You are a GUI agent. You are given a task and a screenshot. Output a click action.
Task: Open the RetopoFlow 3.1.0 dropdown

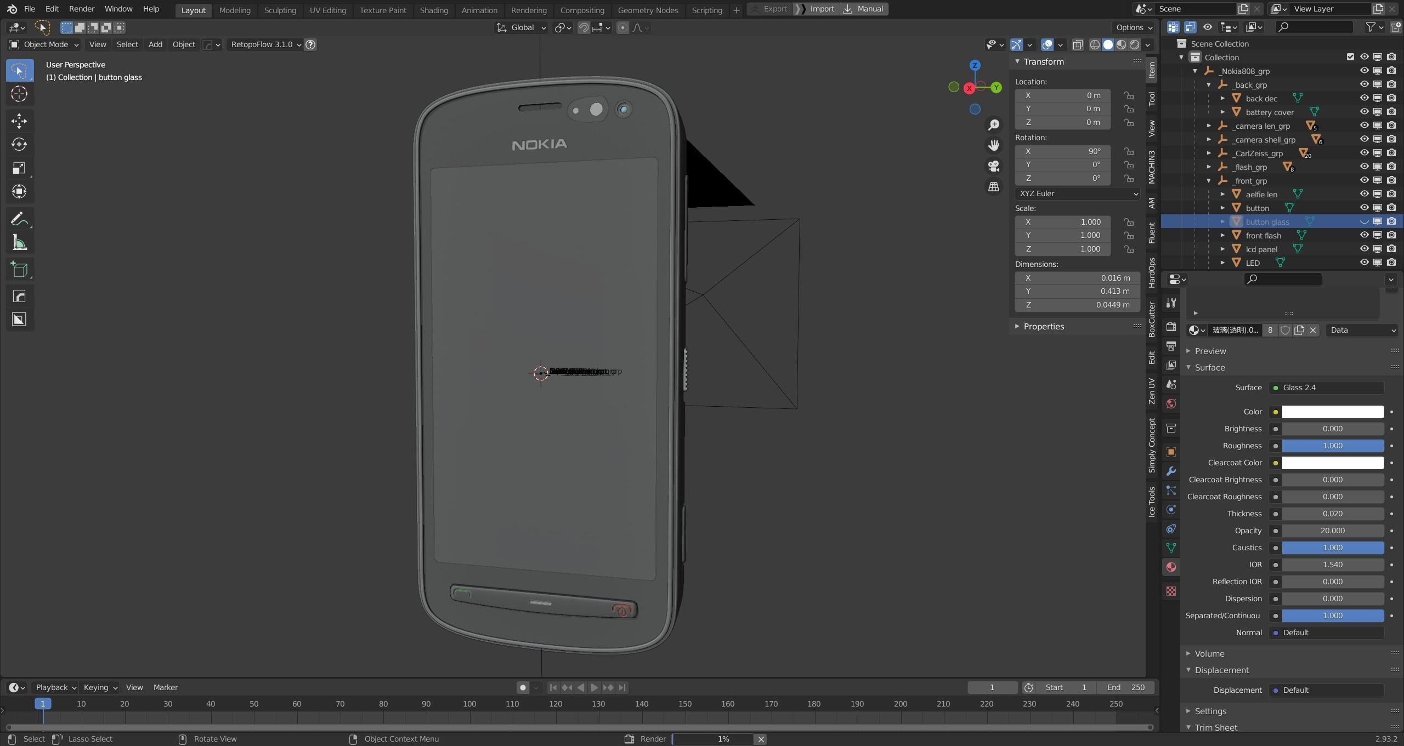(x=265, y=45)
